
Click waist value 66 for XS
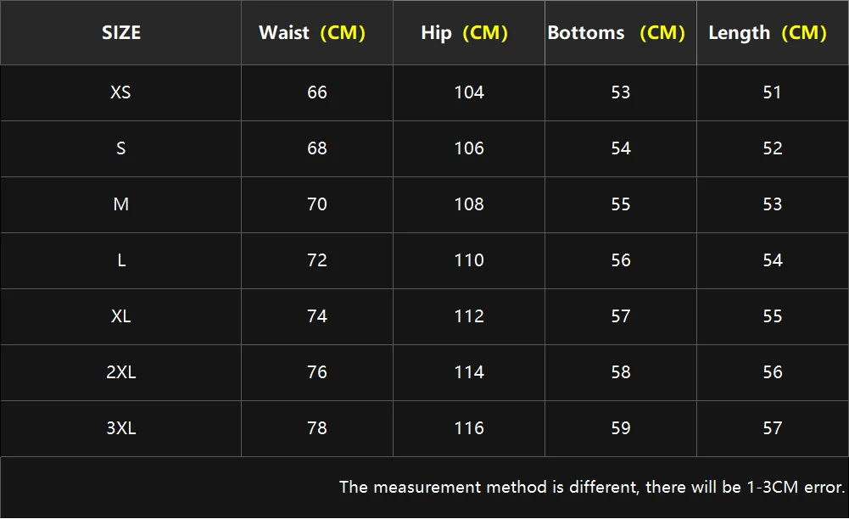click(x=317, y=92)
